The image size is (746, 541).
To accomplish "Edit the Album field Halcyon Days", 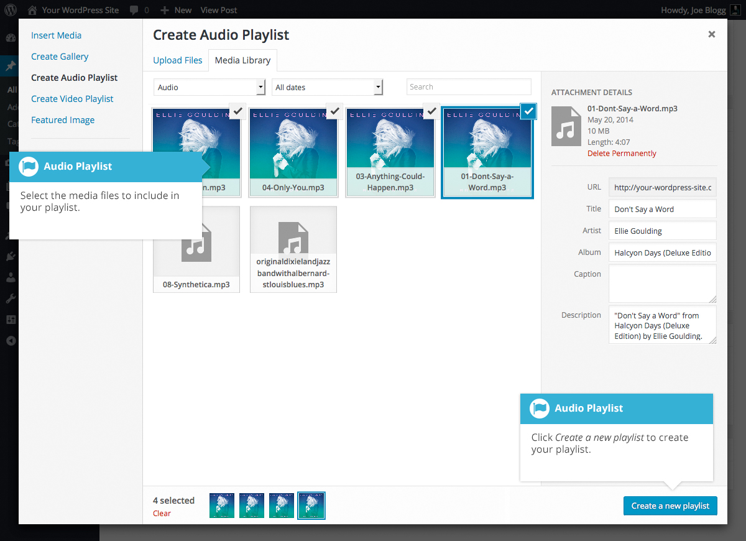I will click(663, 252).
